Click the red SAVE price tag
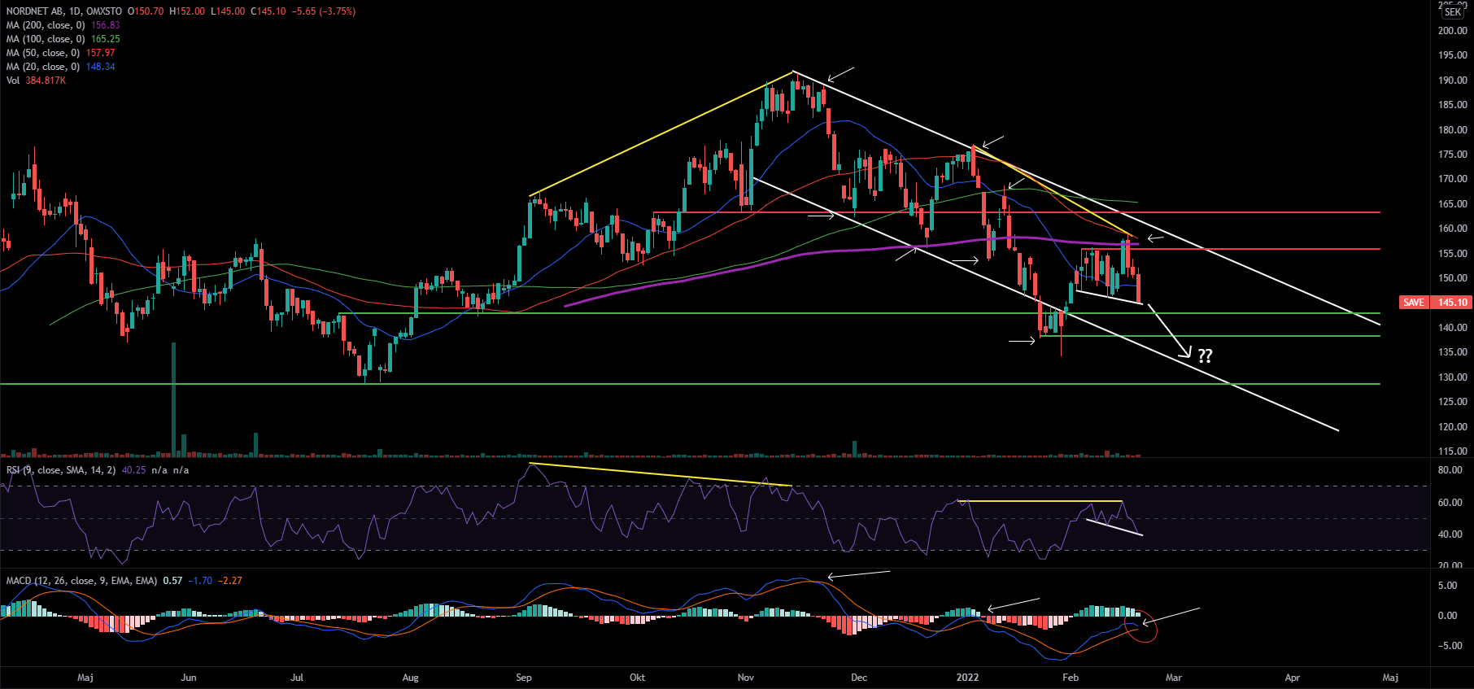 1414,303
